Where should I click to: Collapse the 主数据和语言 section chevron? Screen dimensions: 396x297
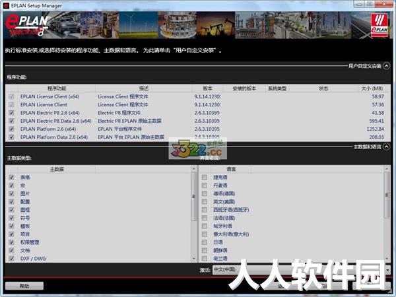pyautogui.click(x=386, y=147)
